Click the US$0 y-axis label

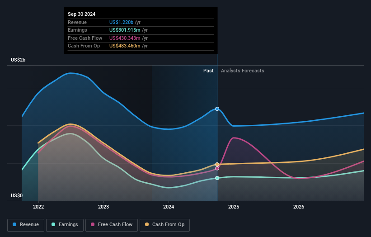click(17, 195)
